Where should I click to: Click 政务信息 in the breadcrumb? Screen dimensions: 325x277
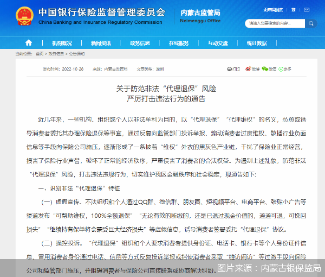pos(56,54)
